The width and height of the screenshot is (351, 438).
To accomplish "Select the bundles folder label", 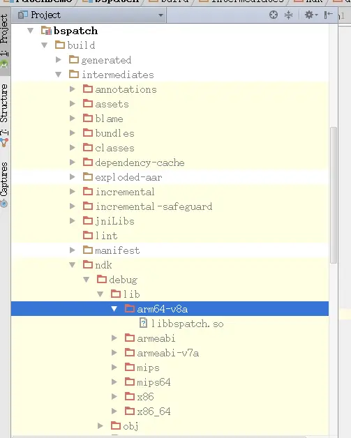I will point(115,133).
